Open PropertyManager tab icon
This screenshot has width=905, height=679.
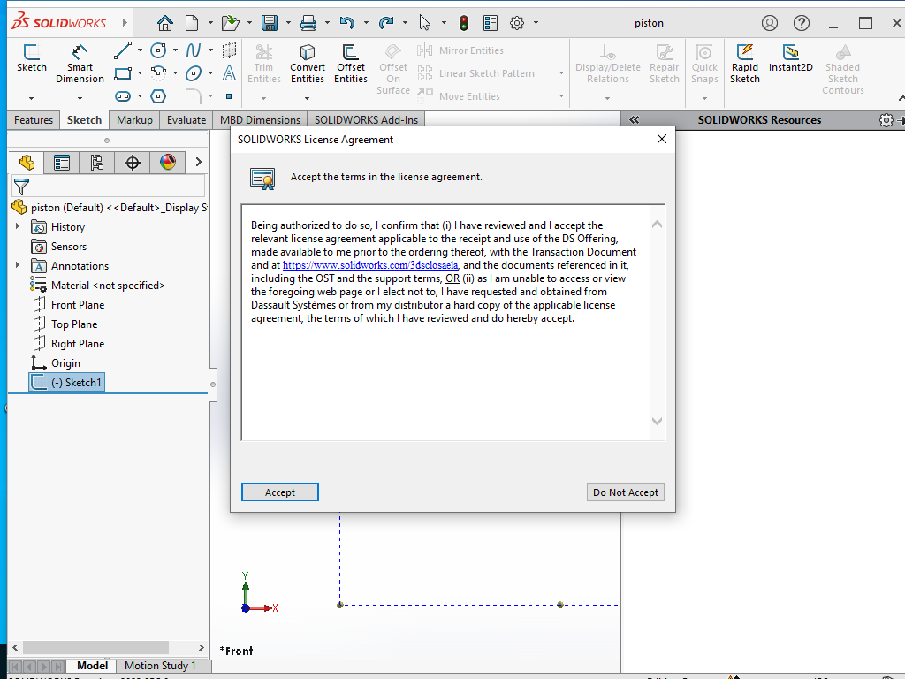click(62, 163)
